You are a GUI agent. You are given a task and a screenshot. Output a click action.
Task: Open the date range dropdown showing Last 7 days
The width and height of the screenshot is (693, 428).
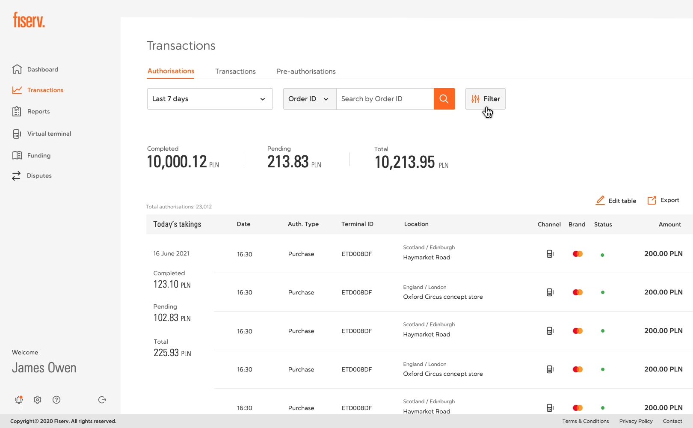coord(209,98)
